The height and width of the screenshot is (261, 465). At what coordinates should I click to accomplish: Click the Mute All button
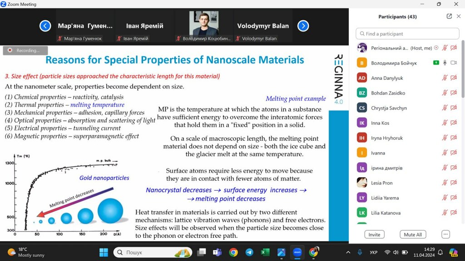[x=413, y=234]
